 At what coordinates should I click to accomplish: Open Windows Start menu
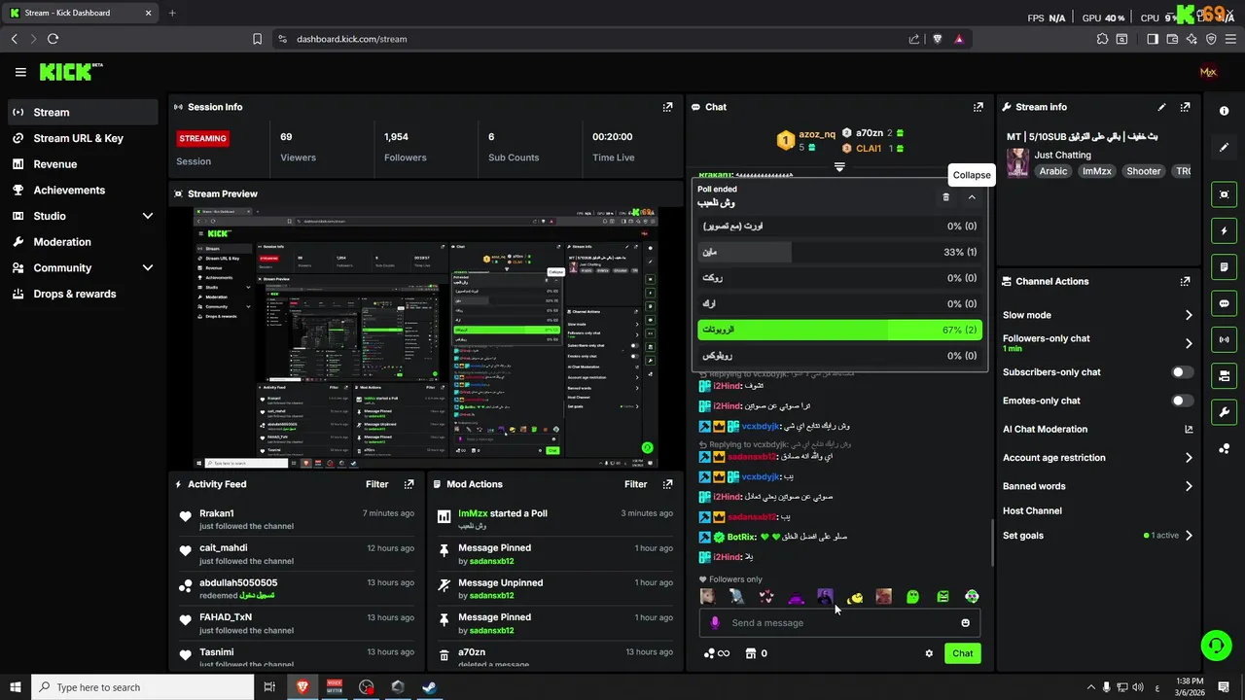(16, 687)
